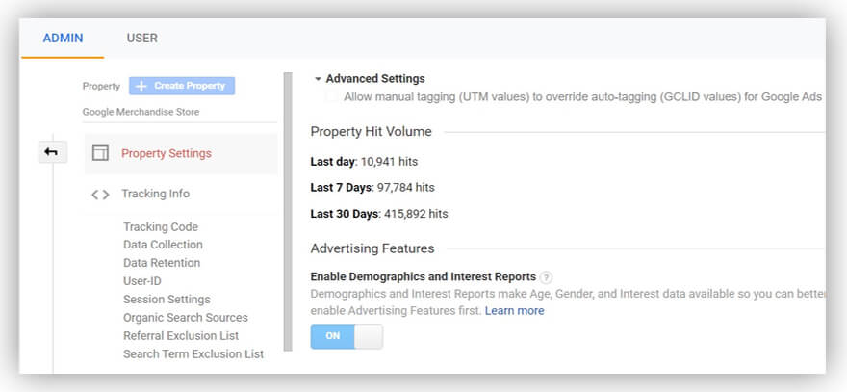Click the help question mark icon
This screenshot has height=392, width=847.
[546, 277]
